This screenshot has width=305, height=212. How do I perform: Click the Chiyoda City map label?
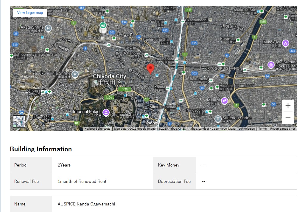(x=109, y=79)
